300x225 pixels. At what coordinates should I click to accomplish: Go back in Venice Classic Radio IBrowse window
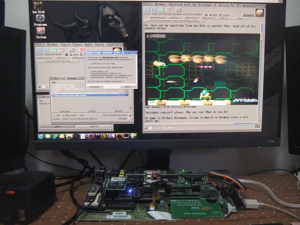(39, 50)
